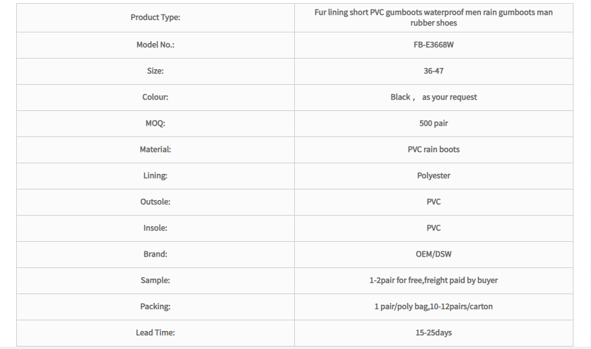
Task: Click the Sample label
Action: click(x=156, y=280)
